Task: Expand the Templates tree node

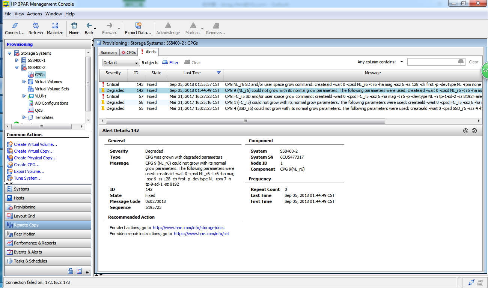Action: click(x=24, y=117)
